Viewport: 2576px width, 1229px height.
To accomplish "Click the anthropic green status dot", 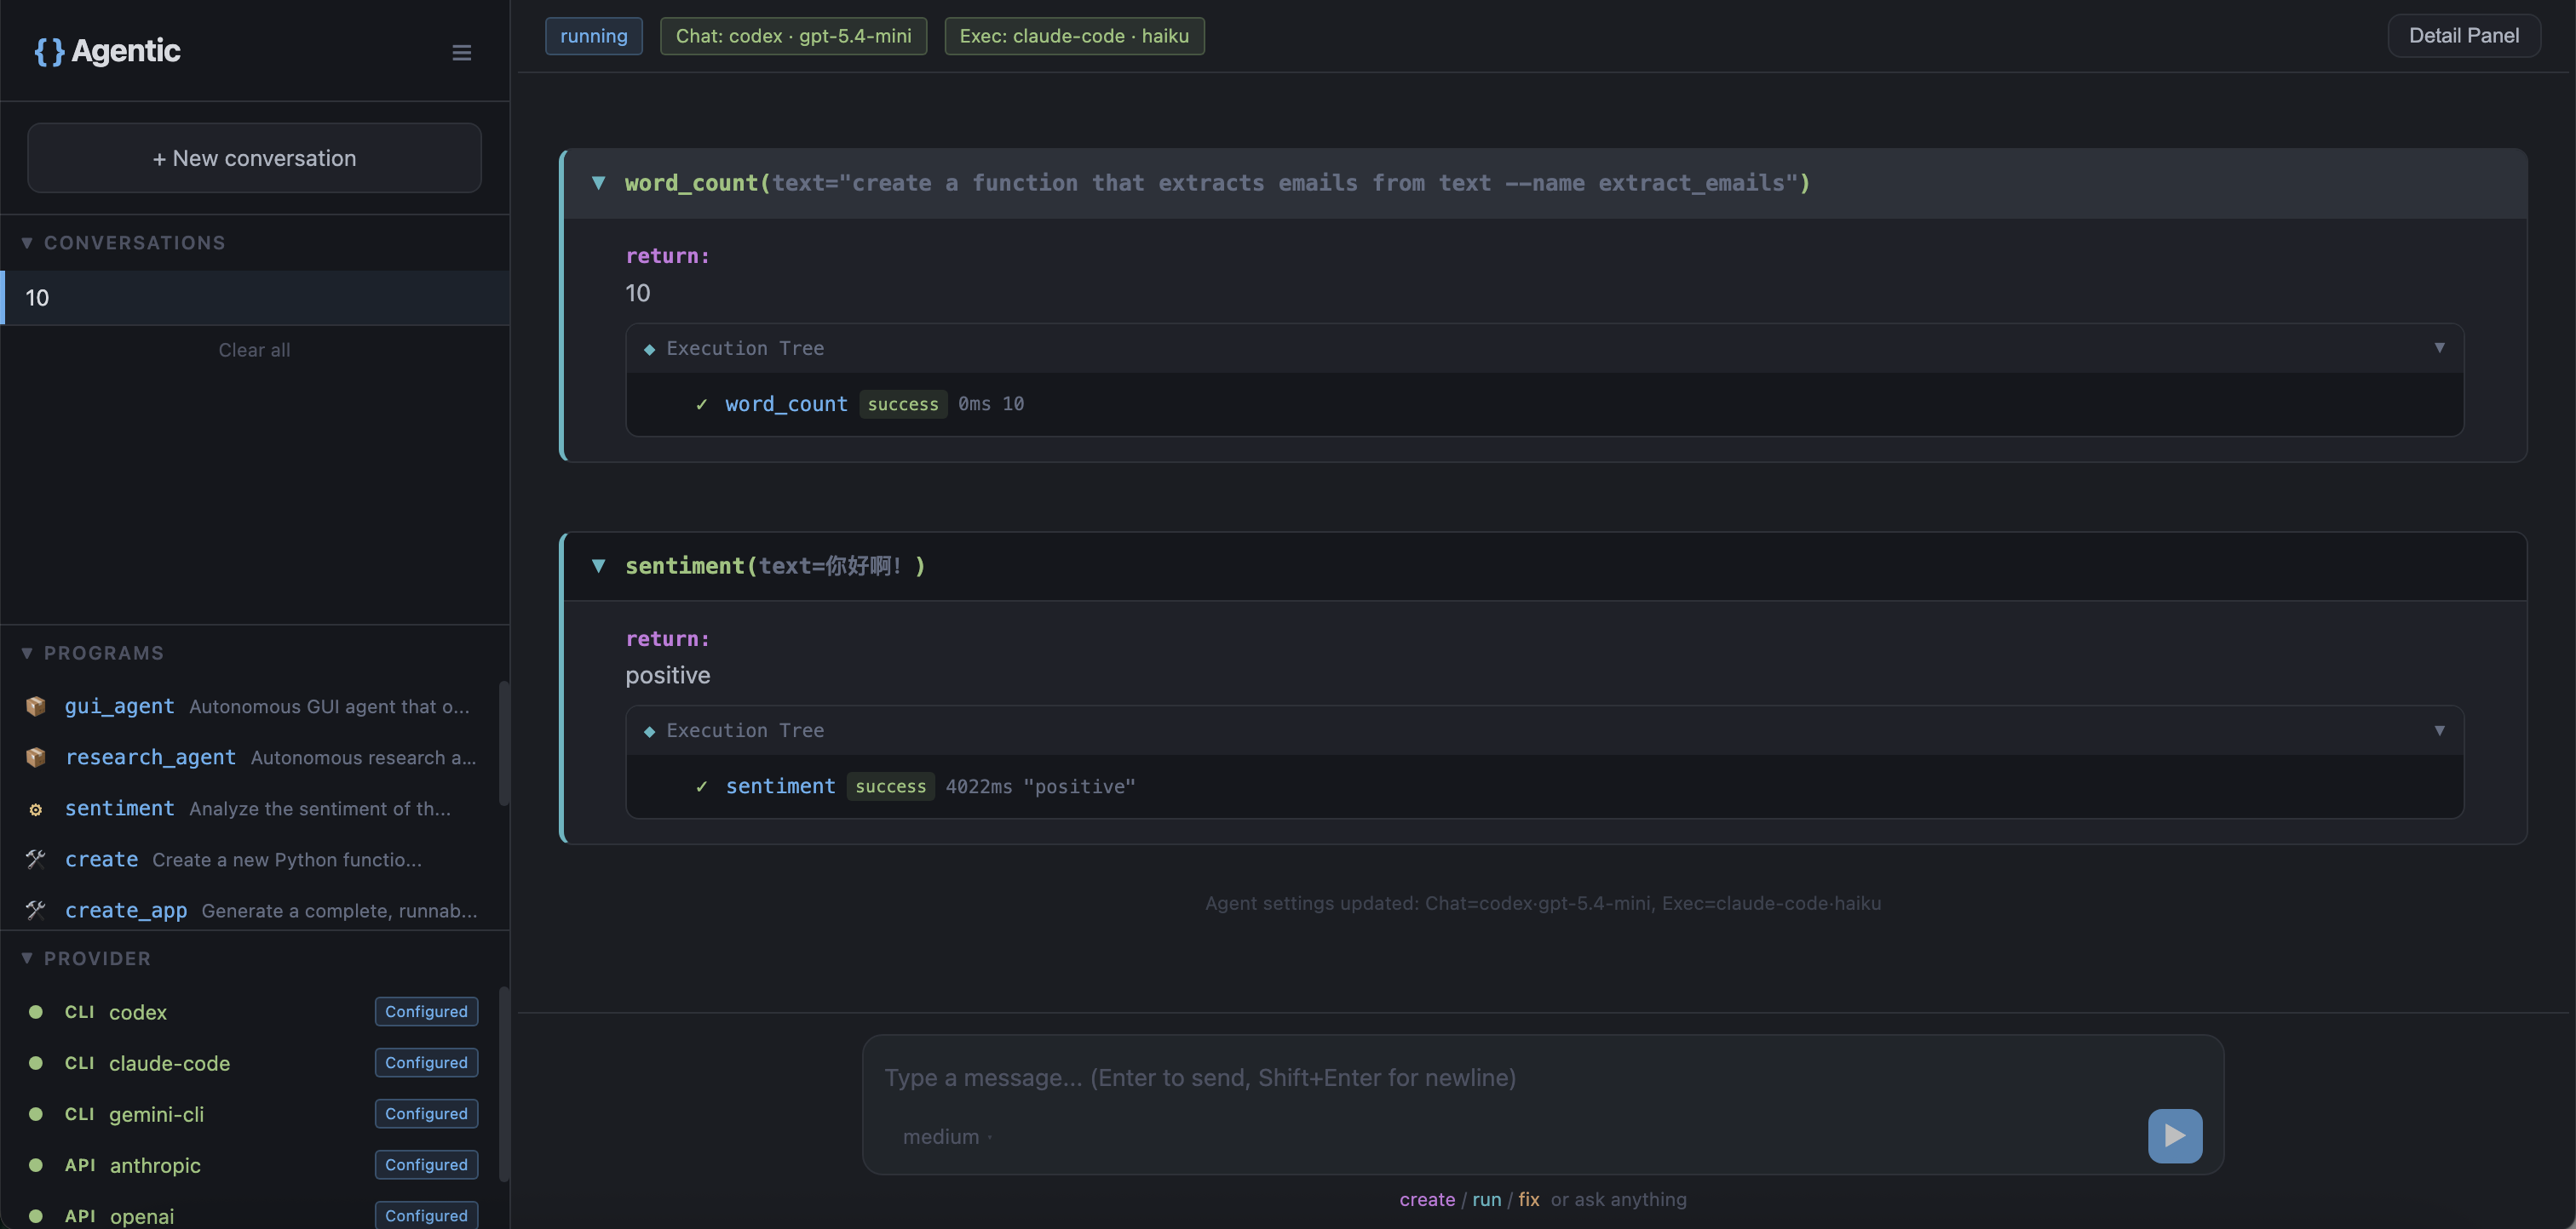I will point(36,1165).
